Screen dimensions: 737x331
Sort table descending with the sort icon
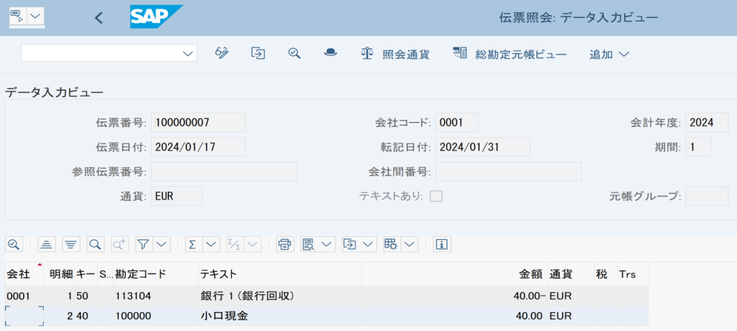coord(71,244)
